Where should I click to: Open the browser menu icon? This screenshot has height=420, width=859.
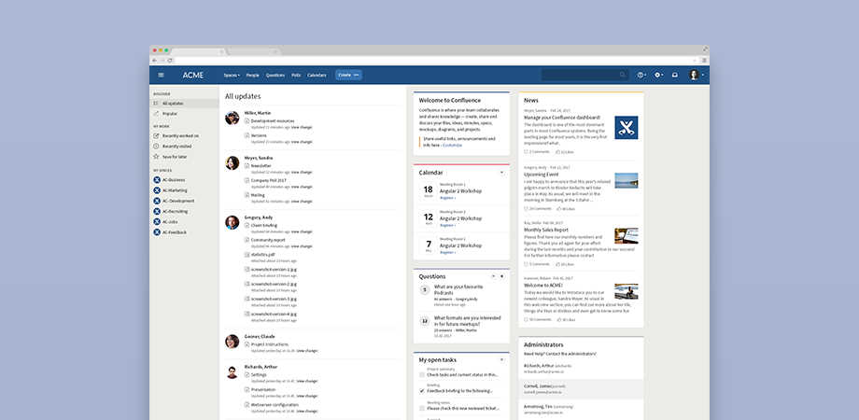click(x=705, y=61)
